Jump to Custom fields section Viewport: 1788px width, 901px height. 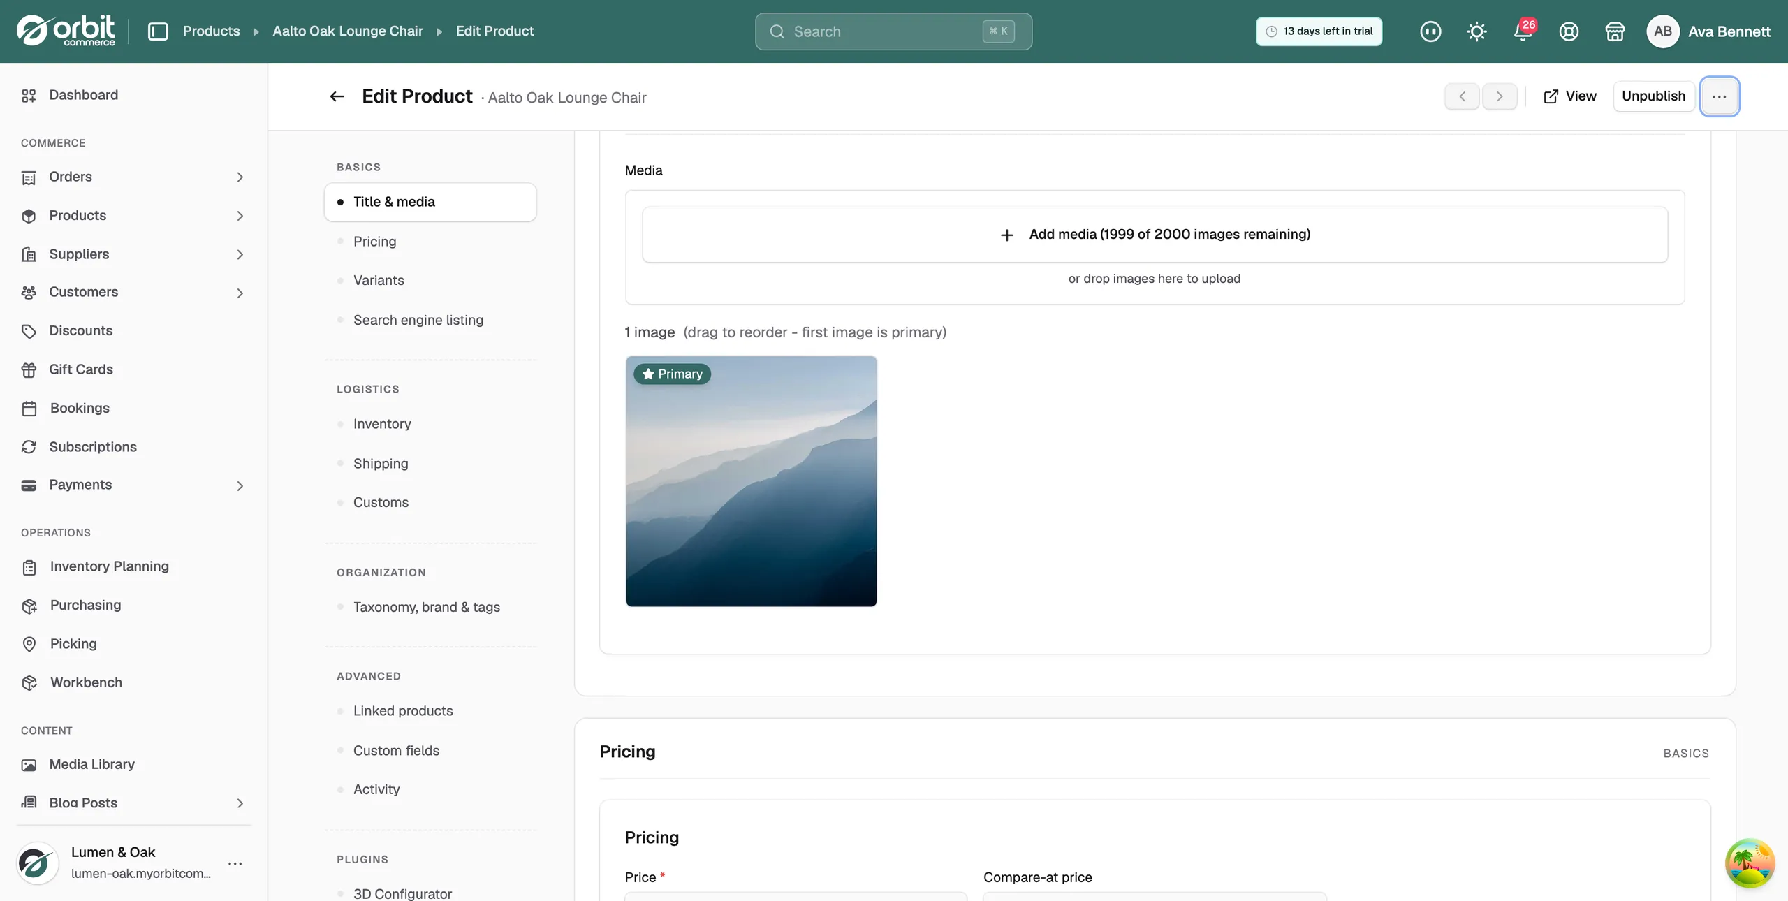coord(396,751)
